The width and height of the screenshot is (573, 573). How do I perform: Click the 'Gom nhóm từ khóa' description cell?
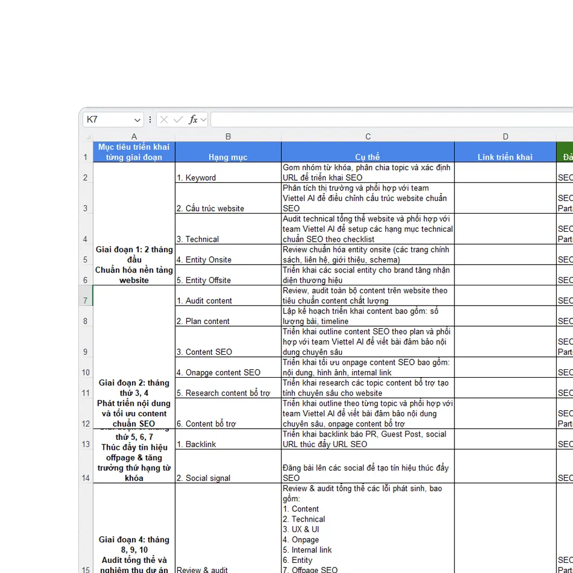368,172
